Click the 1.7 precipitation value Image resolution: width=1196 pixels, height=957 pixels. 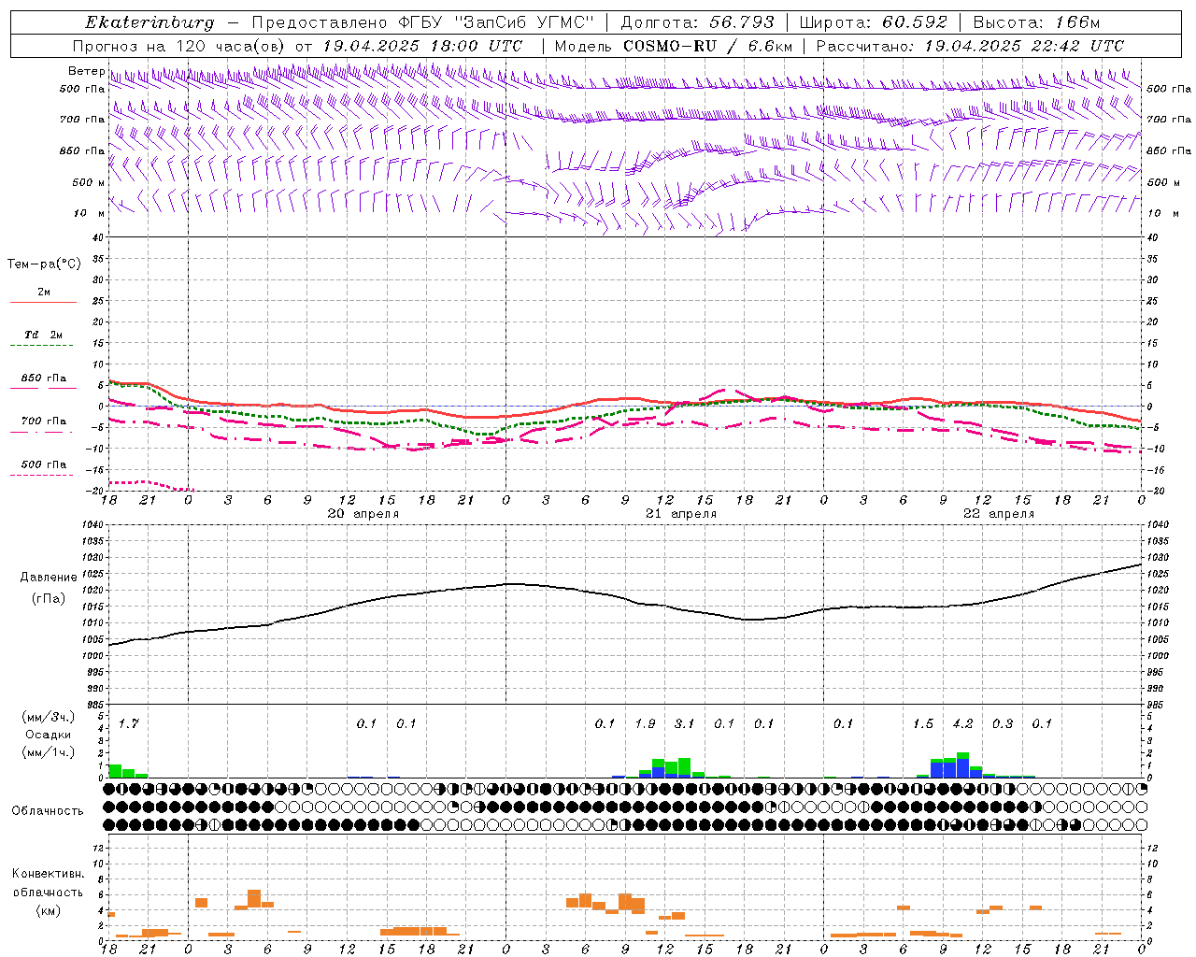tap(128, 723)
